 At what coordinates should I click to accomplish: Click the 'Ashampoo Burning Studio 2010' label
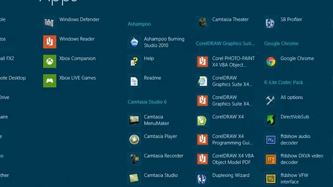pyautogui.click(x=164, y=42)
